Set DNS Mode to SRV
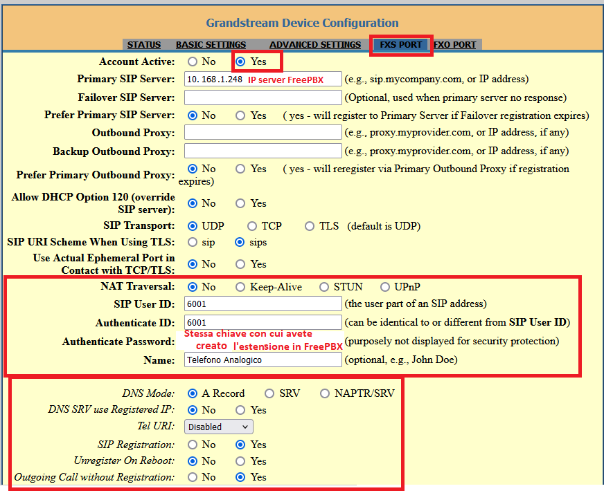Screen dimensions: 604x493 [269, 393]
